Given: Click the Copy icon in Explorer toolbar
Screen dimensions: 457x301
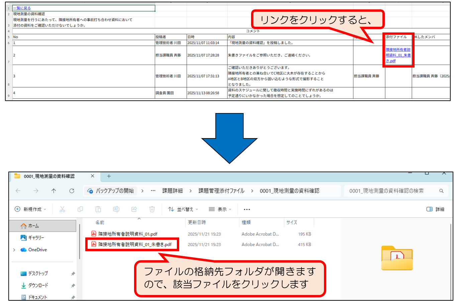Looking at the screenshot, I should point(80,209).
